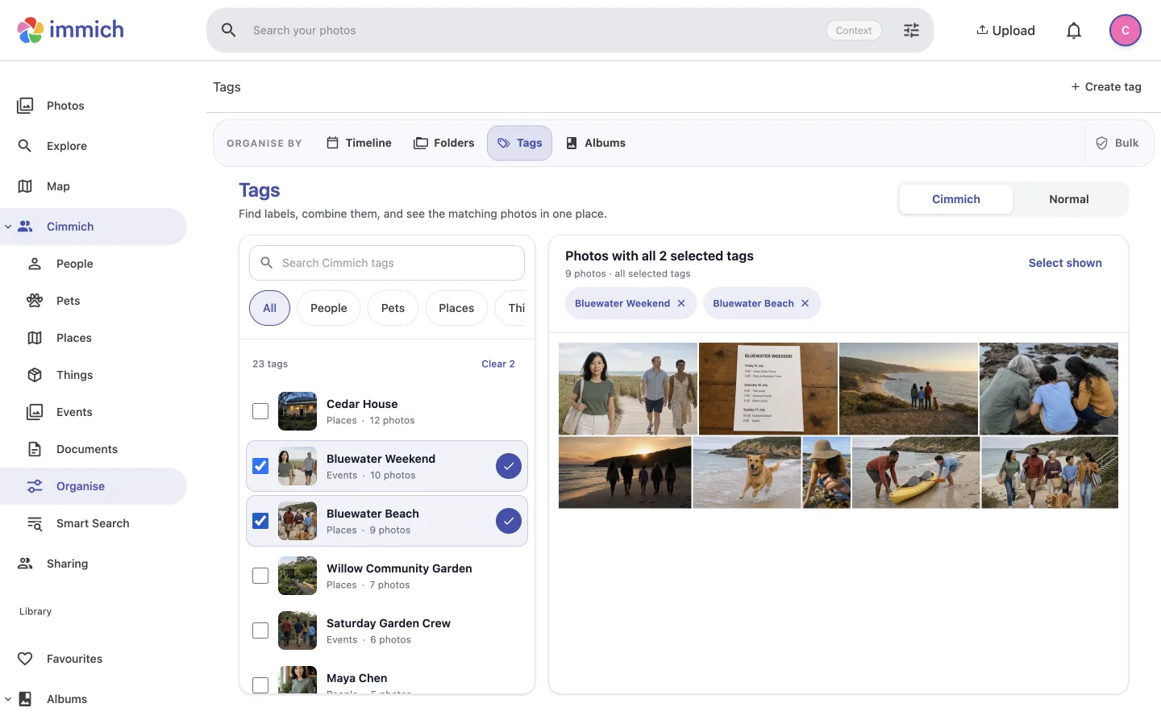Open the sunset silhouettes beach photo

(625, 472)
